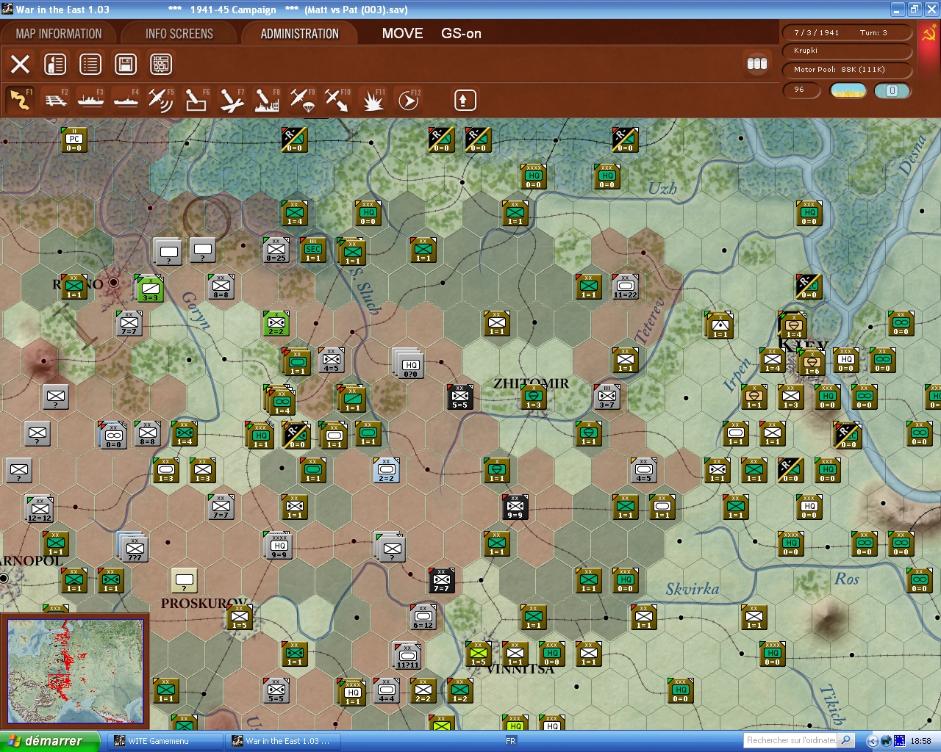Select the F4 amphibious transport mode icon
The height and width of the screenshot is (752, 941).
click(126, 100)
